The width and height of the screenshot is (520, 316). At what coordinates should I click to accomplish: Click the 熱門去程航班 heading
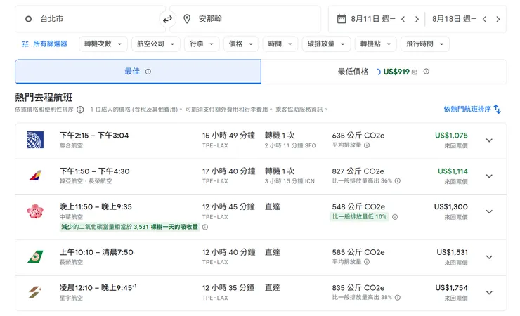tap(44, 98)
